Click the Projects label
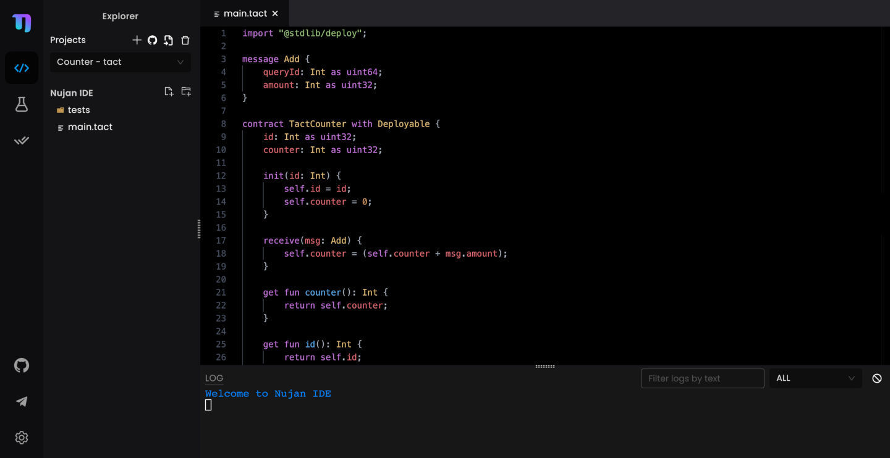 click(x=68, y=40)
